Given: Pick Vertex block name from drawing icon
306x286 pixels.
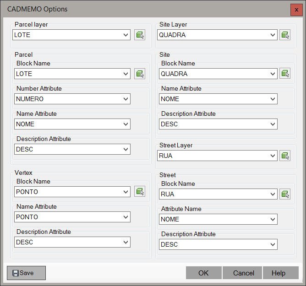Looking at the screenshot, I should (x=140, y=192).
